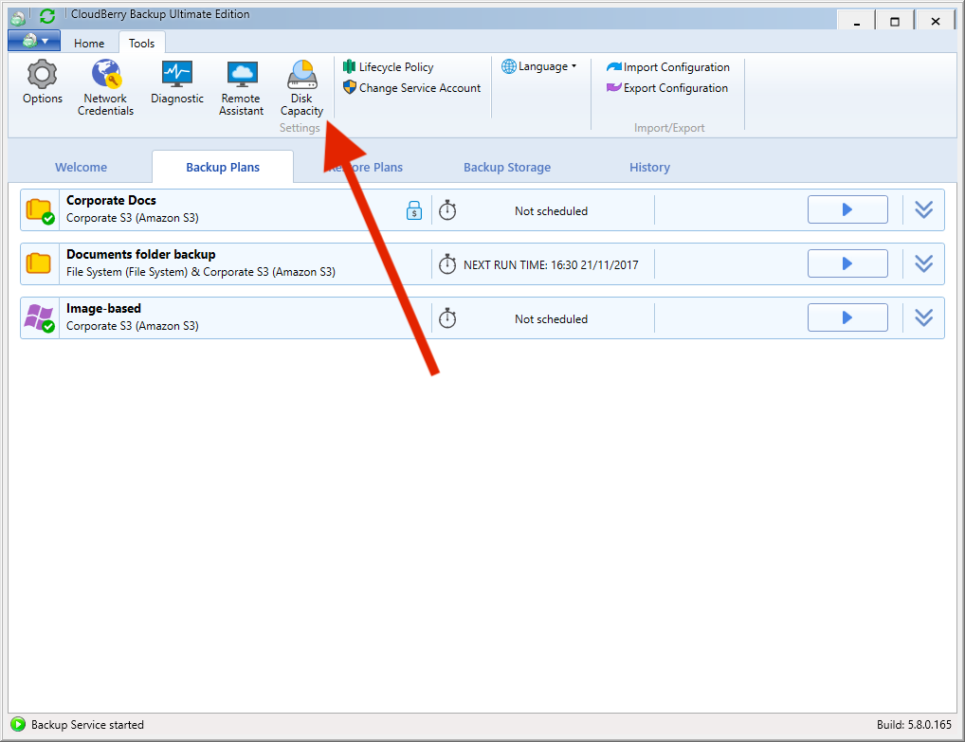Image resolution: width=965 pixels, height=742 pixels.
Task: Select the Backup Plans tab
Action: (223, 168)
